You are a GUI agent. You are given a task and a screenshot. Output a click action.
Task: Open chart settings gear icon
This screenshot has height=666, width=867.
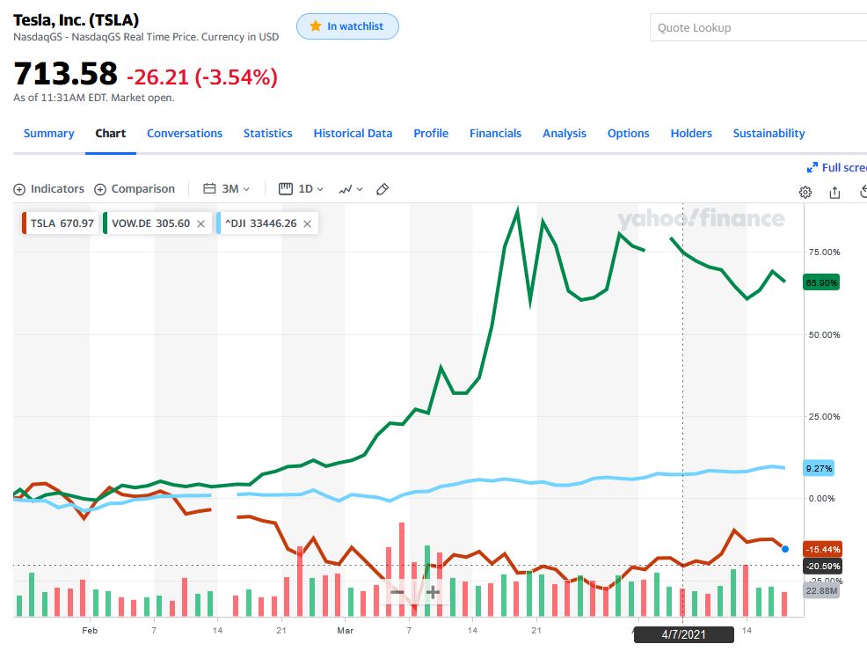pyautogui.click(x=805, y=192)
